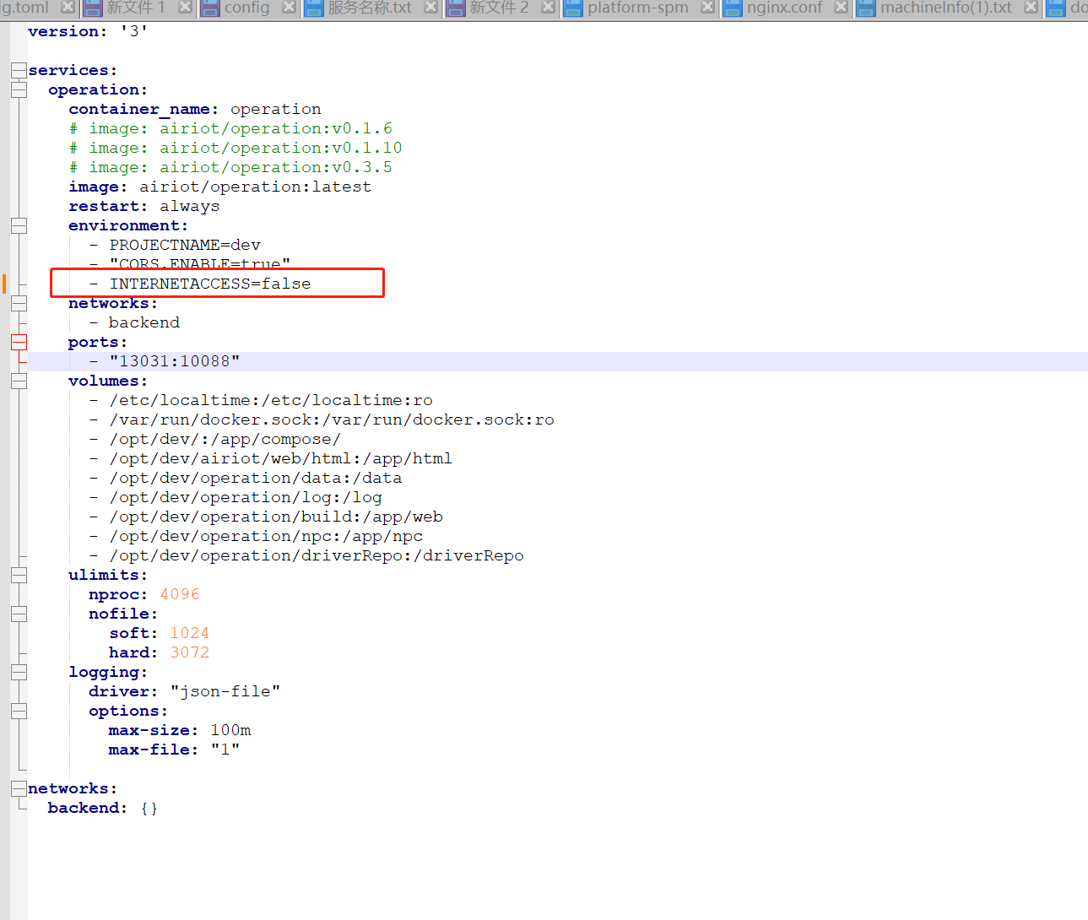Collapse the ulimits fold marker
1088x920 pixels.
pyautogui.click(x=19, y=575)
